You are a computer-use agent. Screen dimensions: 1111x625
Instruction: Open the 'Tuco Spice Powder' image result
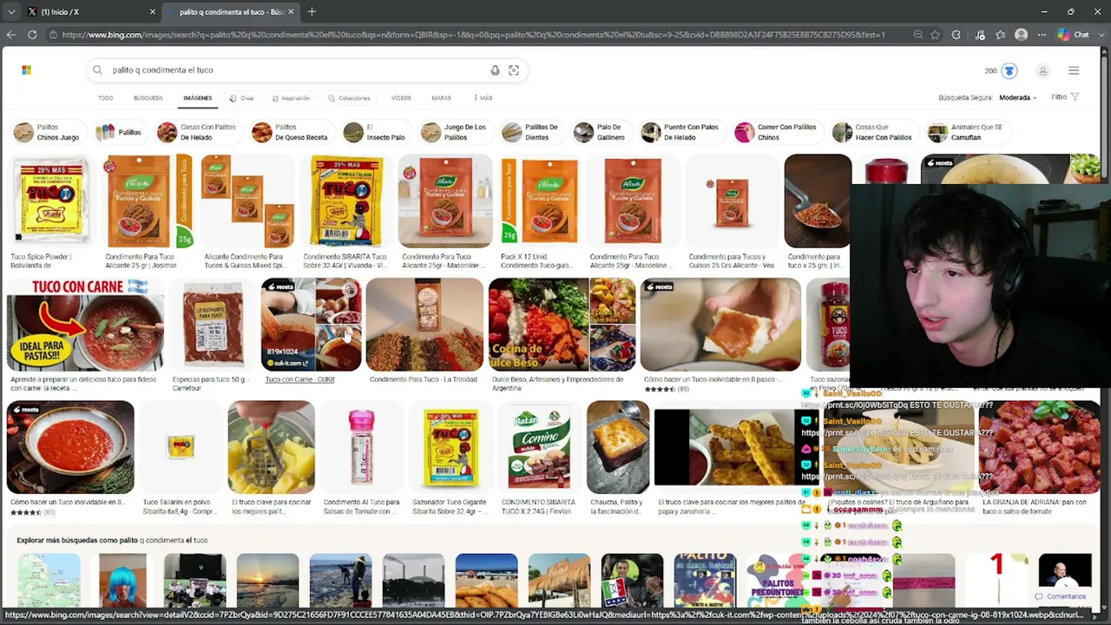[x=50, y=201]
